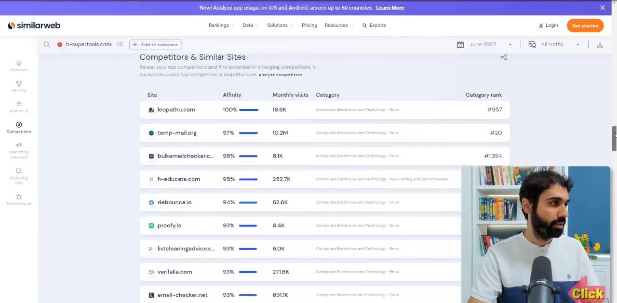Go to Marketing channels in sidebar

tap(19, 151)
